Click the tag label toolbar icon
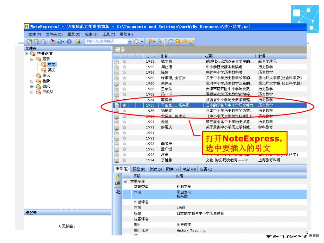The width and height of the screenshot is (324, 243). [x=160, y=41]
